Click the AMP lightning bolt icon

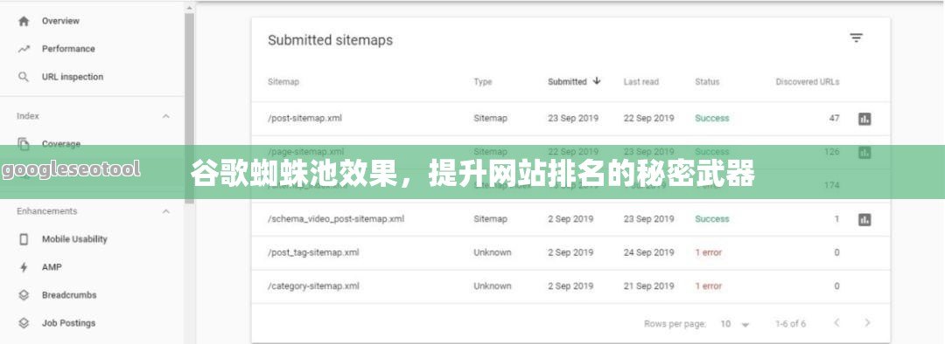pyautogui.click(x=24, y=268)
